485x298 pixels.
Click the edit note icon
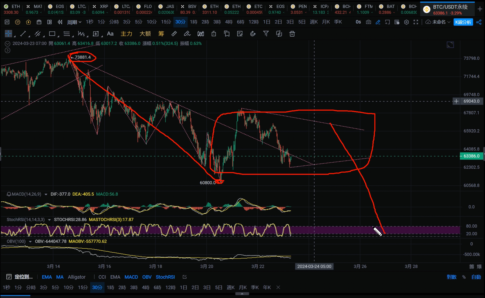pos(240,34)
